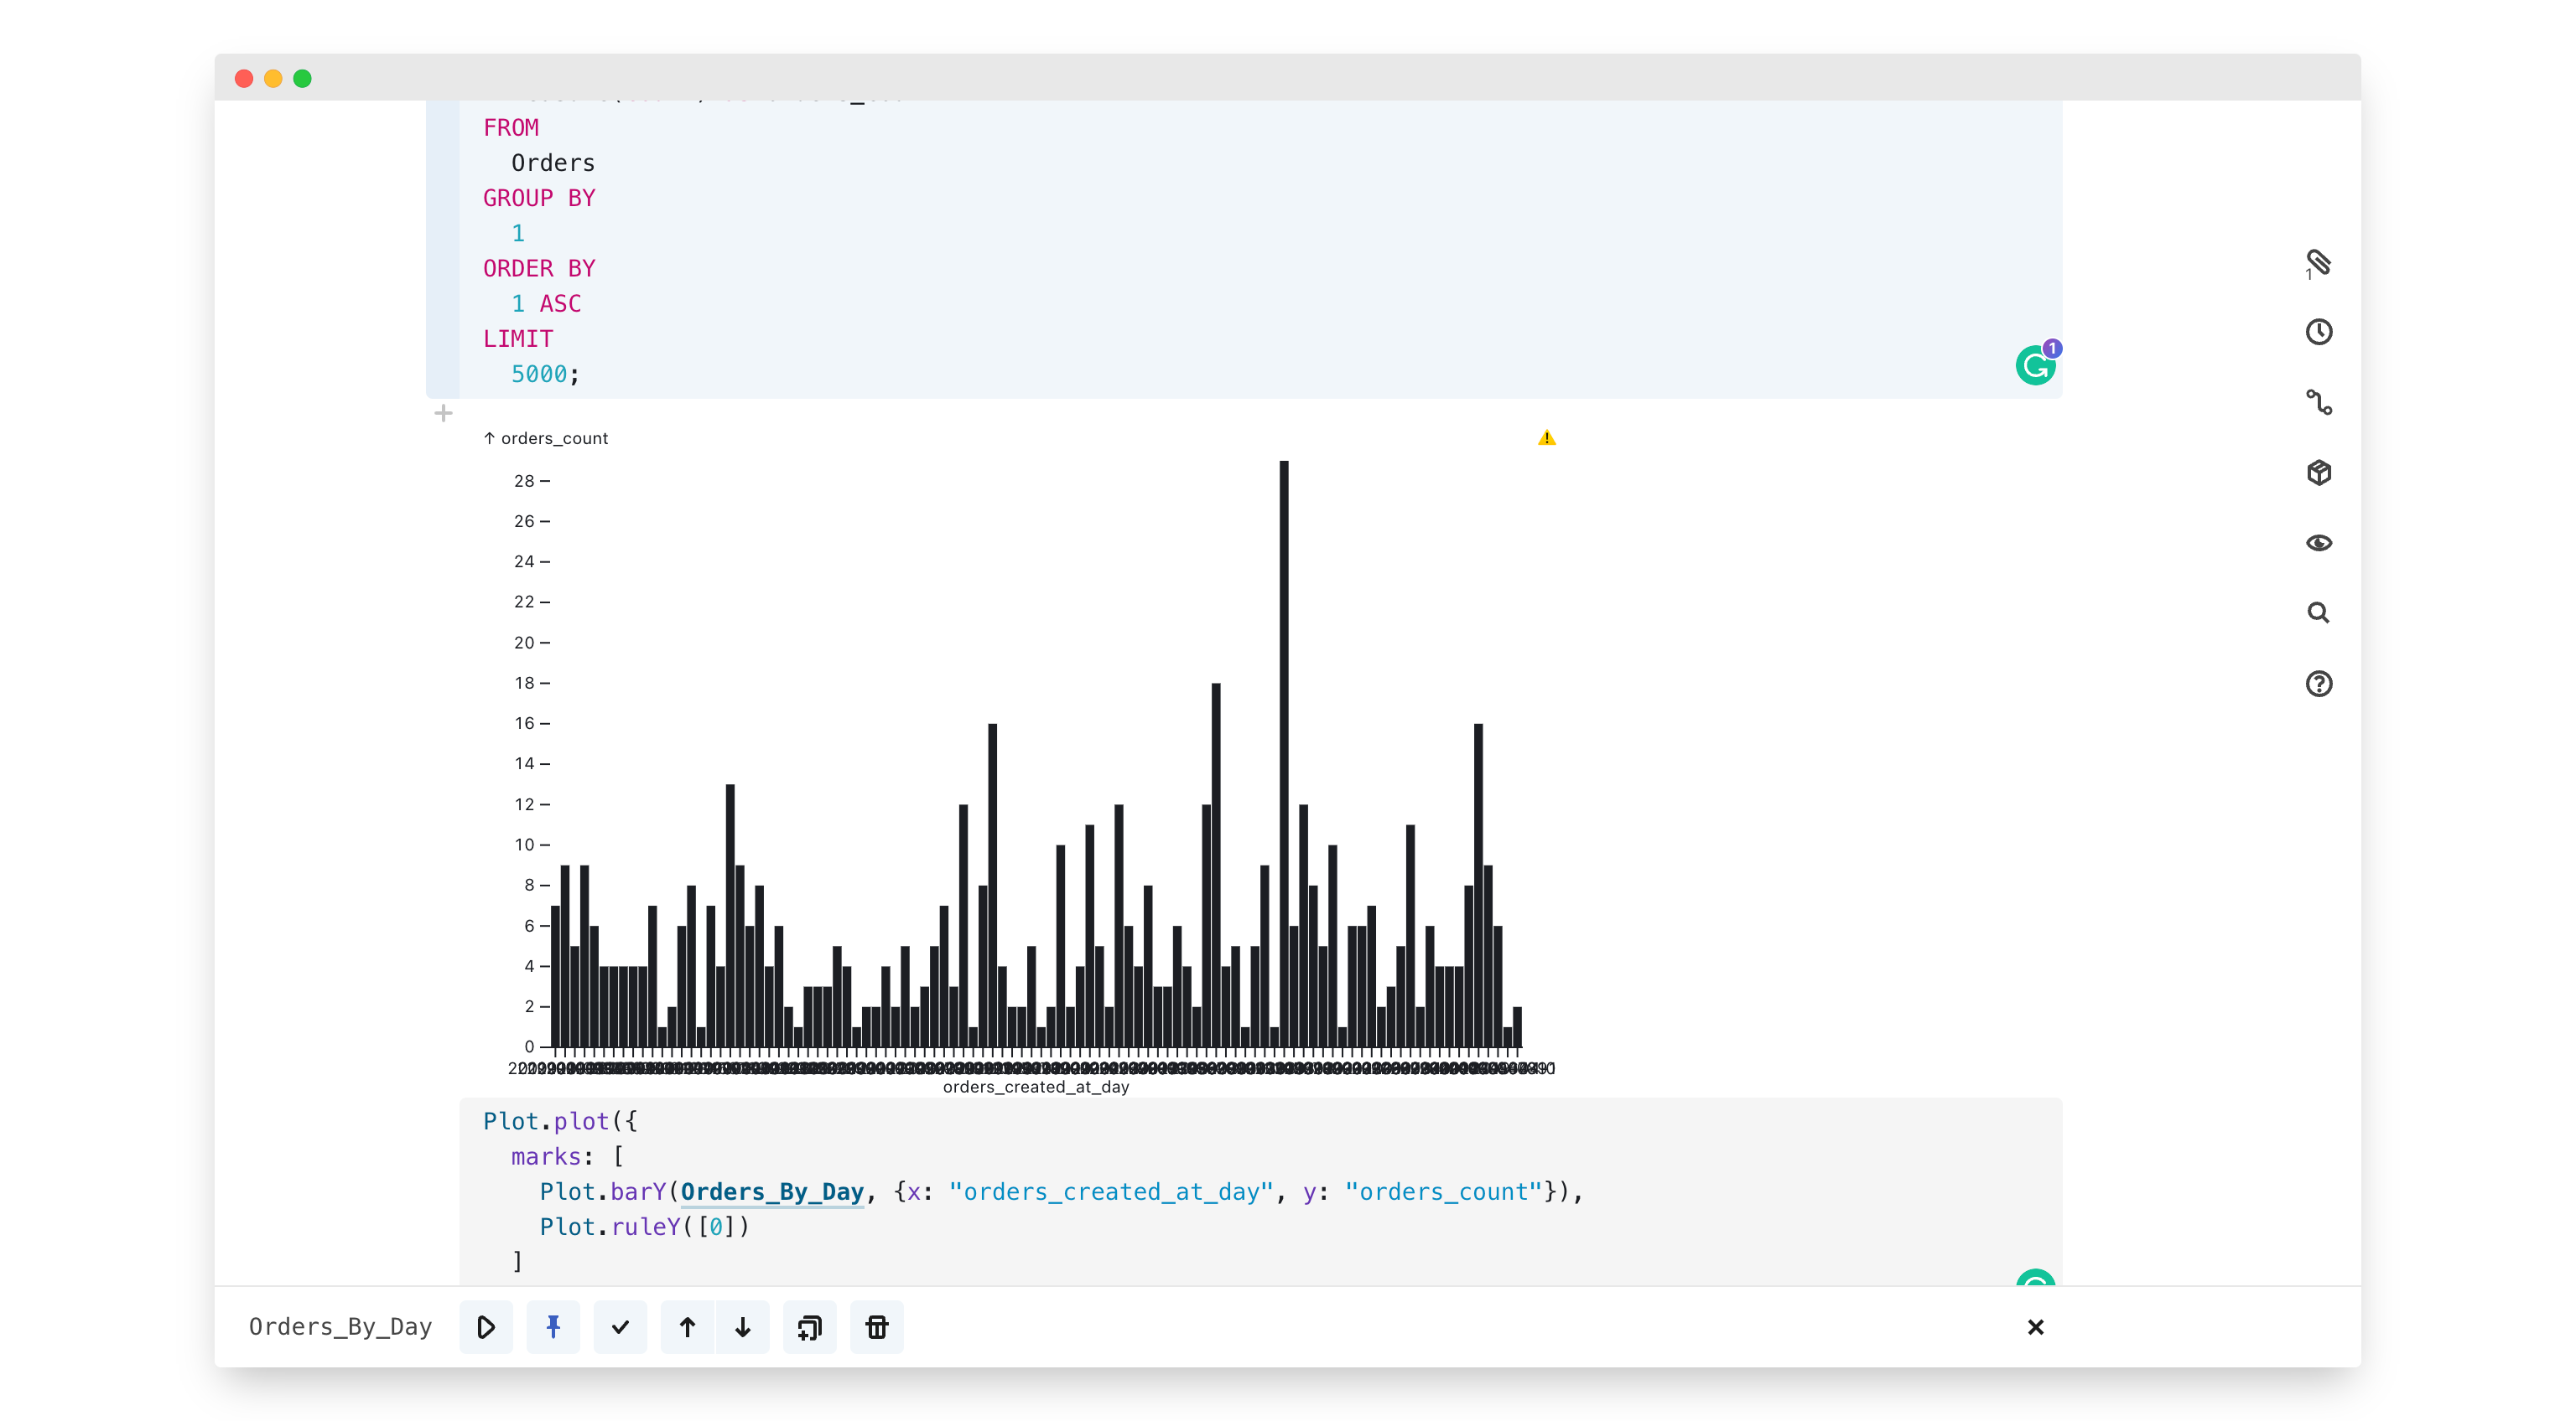This screenshot has width=2576, height=1421.
Task: Toggle the pin cell button
Action: pyautogui.click(x=553, y=1327)
